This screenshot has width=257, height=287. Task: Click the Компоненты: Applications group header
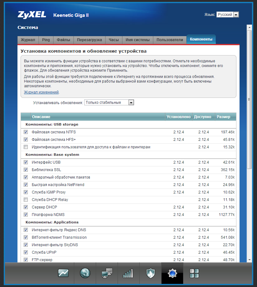coord(128,222)
